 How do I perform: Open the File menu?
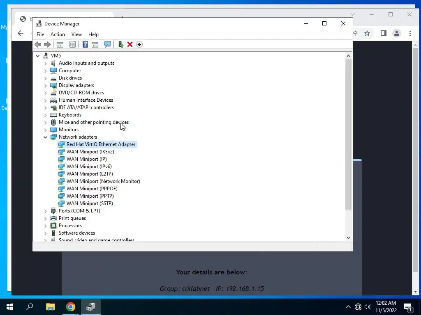tap(40, 34)
